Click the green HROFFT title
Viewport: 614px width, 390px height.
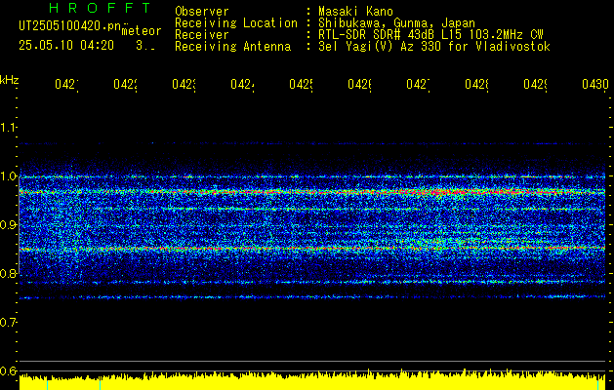101,8
